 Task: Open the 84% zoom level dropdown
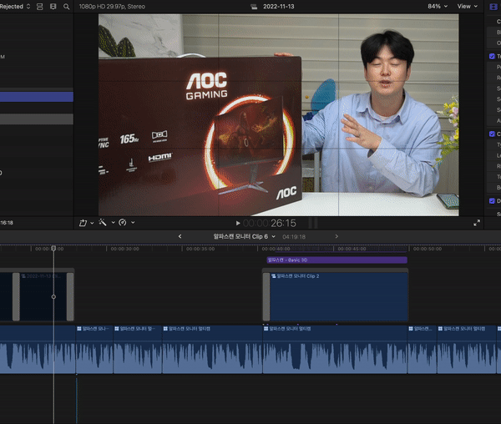click(438, 7)
